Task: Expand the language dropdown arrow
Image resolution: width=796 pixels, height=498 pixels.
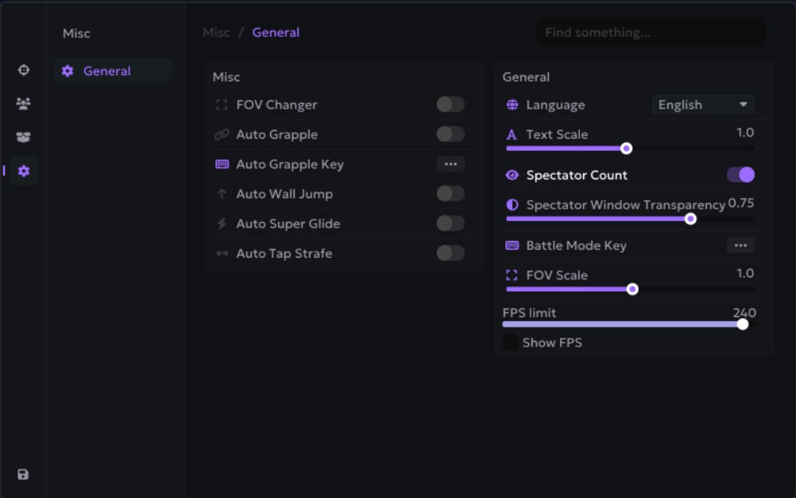Action: [x=744, y=105]
